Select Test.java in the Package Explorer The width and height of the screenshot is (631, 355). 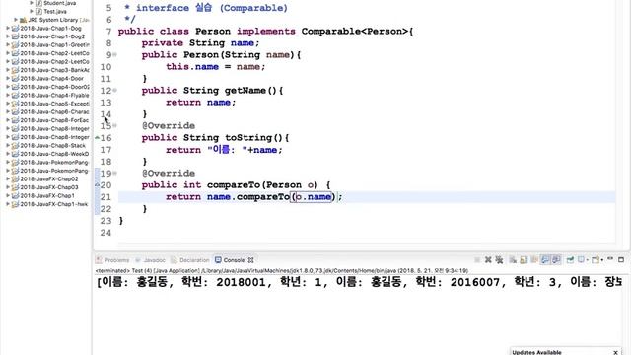(55, 11)
